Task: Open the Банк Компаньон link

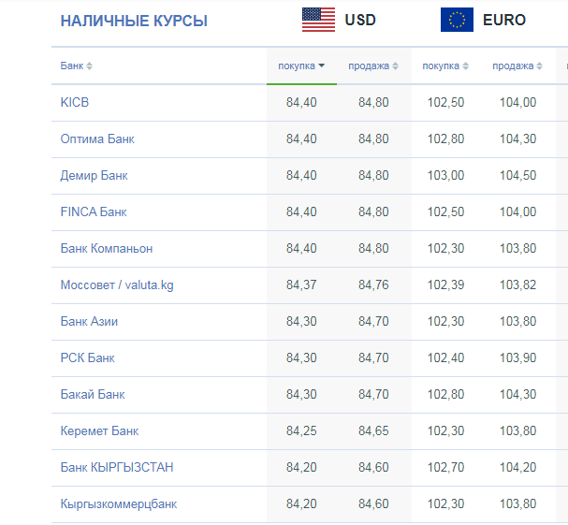Action: point(107,249)
